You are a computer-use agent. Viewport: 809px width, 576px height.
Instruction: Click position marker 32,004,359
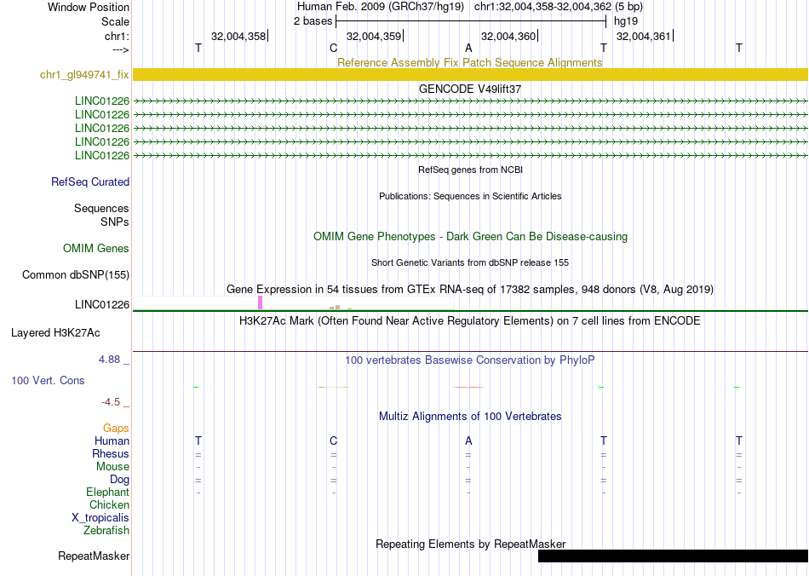(x=375, y=36)
